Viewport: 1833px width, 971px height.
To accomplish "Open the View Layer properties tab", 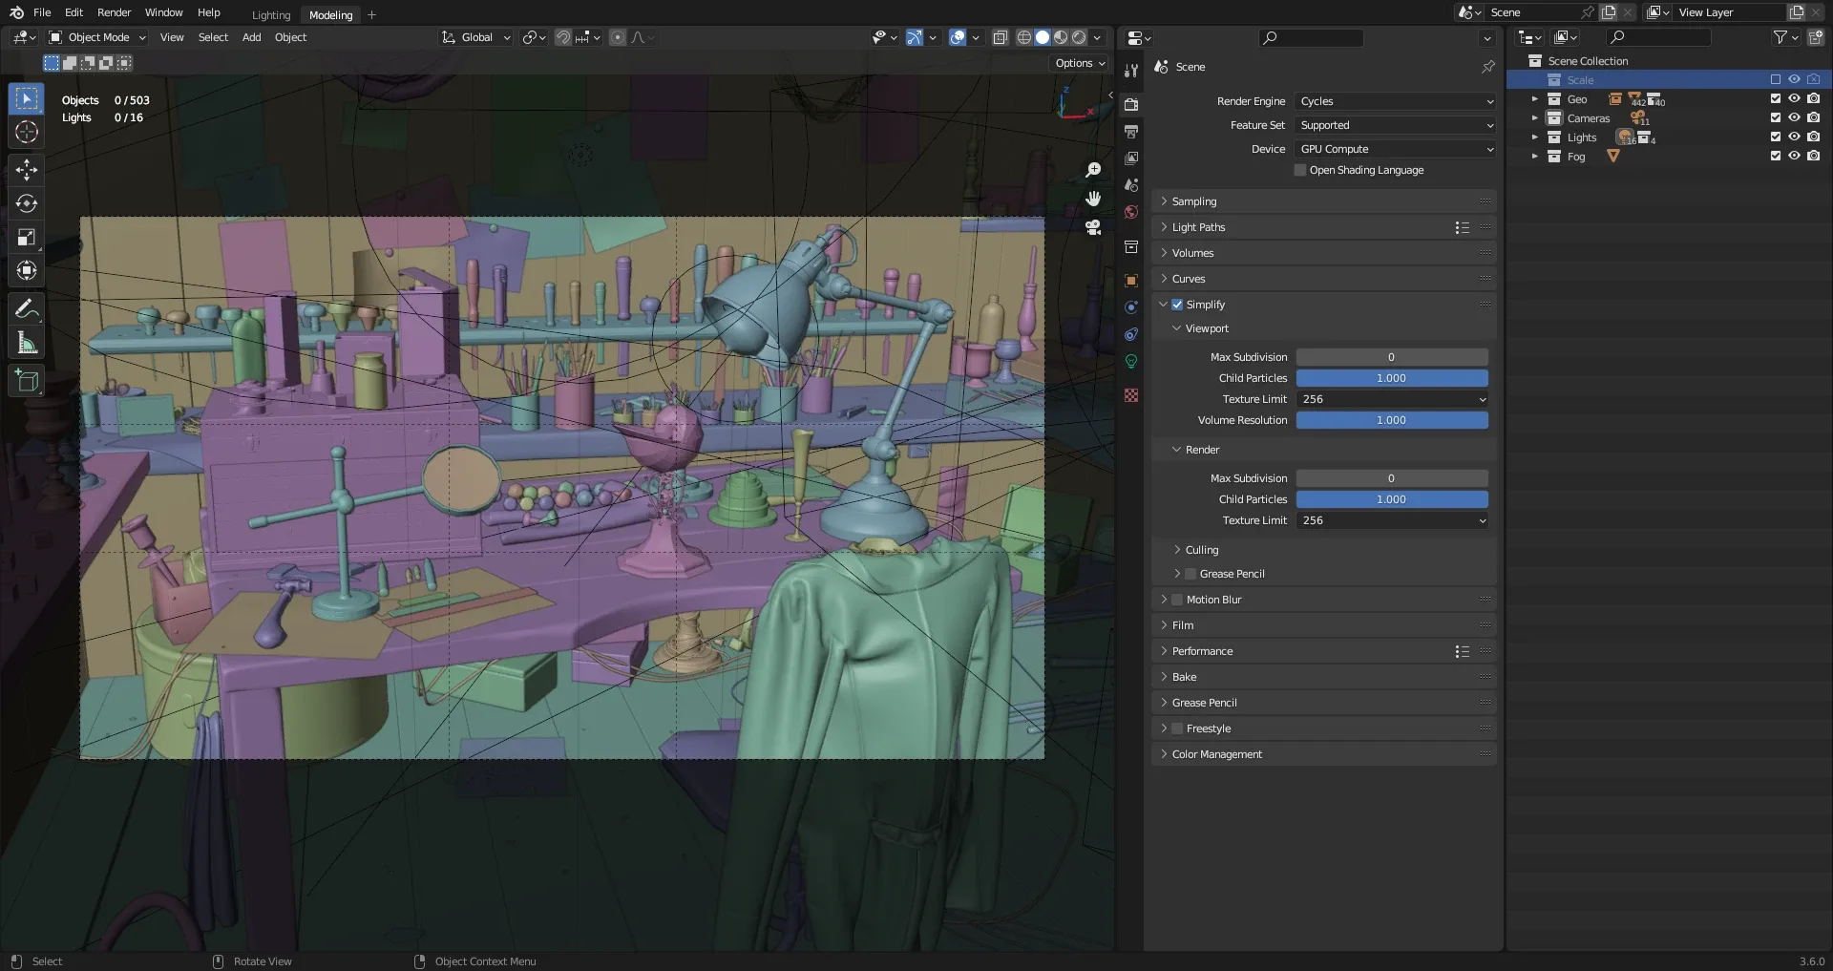I will pos(1131,158).
